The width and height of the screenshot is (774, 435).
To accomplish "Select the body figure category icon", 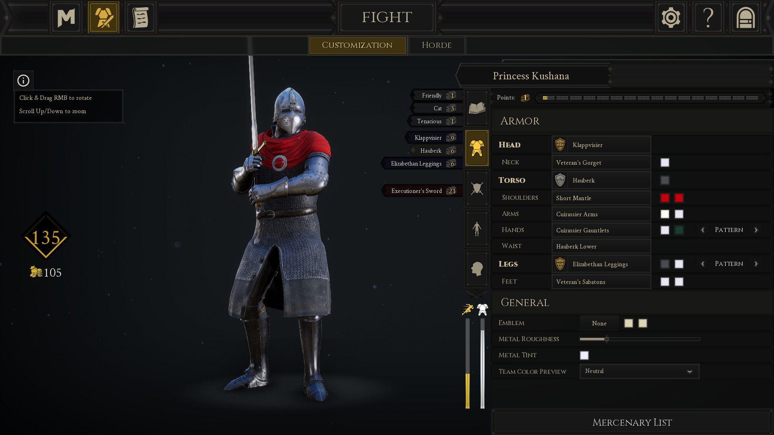I will pyautogui.click(x=477, y=228).
